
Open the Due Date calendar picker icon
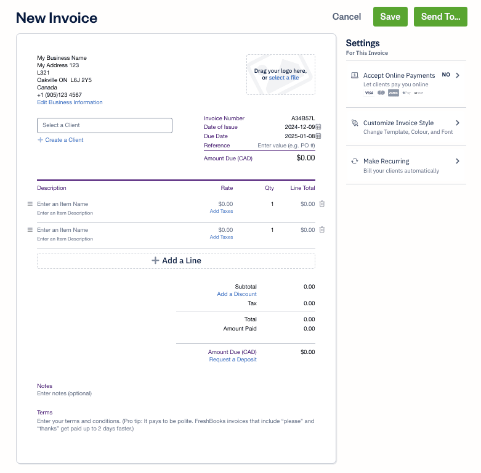[x=318, y=136]
